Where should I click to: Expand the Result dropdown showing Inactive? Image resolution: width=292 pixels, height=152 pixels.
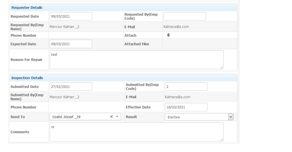pyautogui.click(x=199, y=117)
